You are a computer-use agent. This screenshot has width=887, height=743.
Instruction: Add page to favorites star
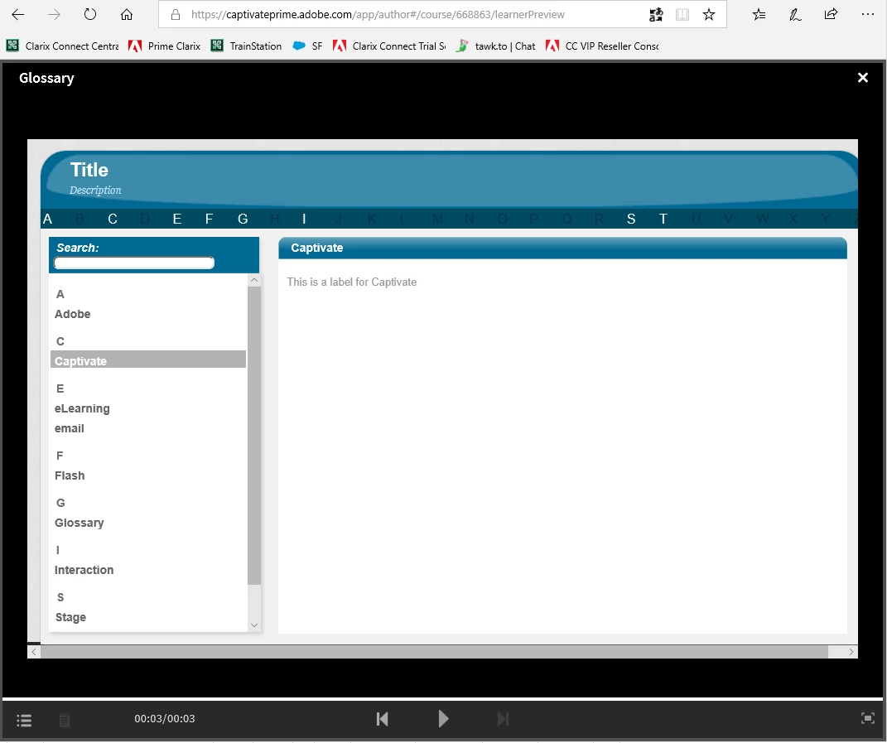tap(709, 15)
